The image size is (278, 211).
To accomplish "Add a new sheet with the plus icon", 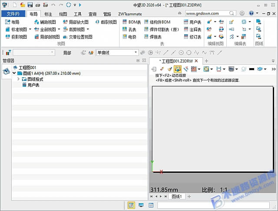I will 189,197.
